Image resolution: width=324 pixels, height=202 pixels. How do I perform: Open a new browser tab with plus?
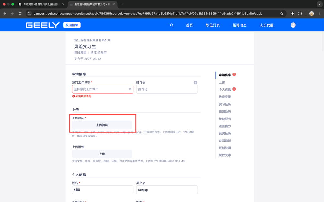click(x=122, y=4)
